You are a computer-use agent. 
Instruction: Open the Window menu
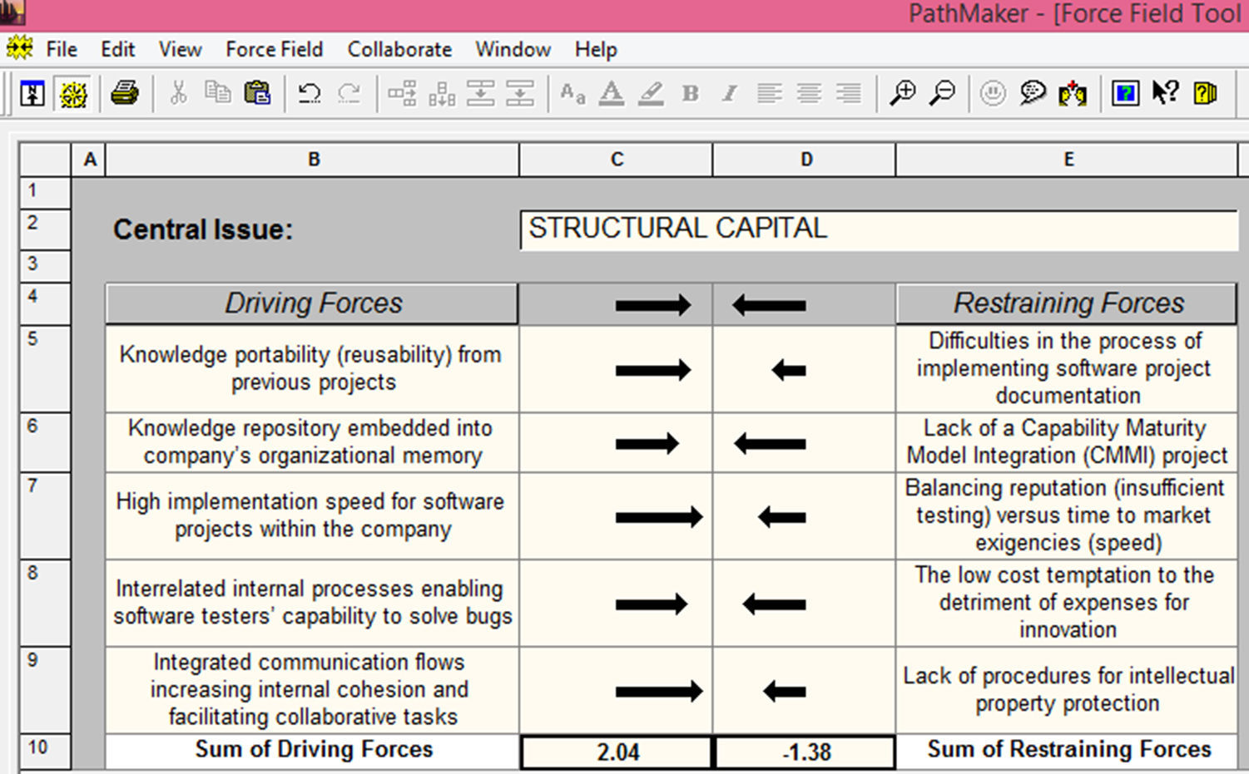coord(513,50)
